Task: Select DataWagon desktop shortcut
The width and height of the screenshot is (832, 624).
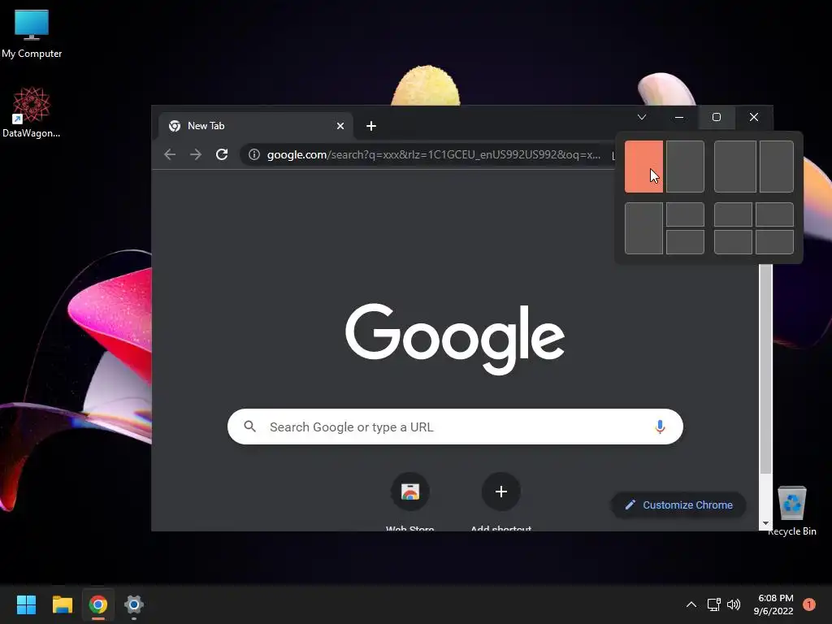Action: [32, 112]
